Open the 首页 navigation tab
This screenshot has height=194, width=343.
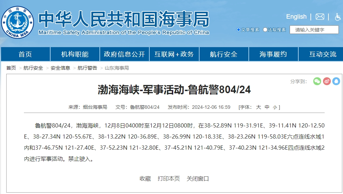coord(25,54)
